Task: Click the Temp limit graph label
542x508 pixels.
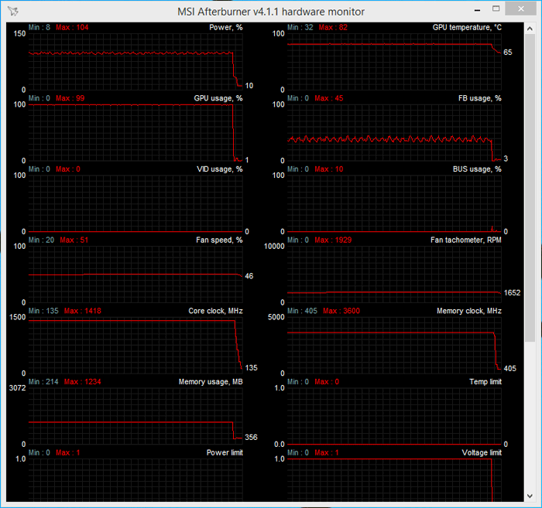Action: coord(485,382)
